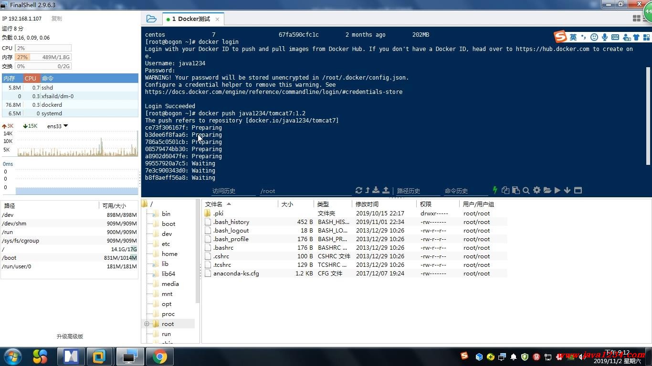The height and width of the screenshot is (366, 652).
Task: Click the down-arrow icon in the terminal toolbar
Action: click(x=567, y=190)
